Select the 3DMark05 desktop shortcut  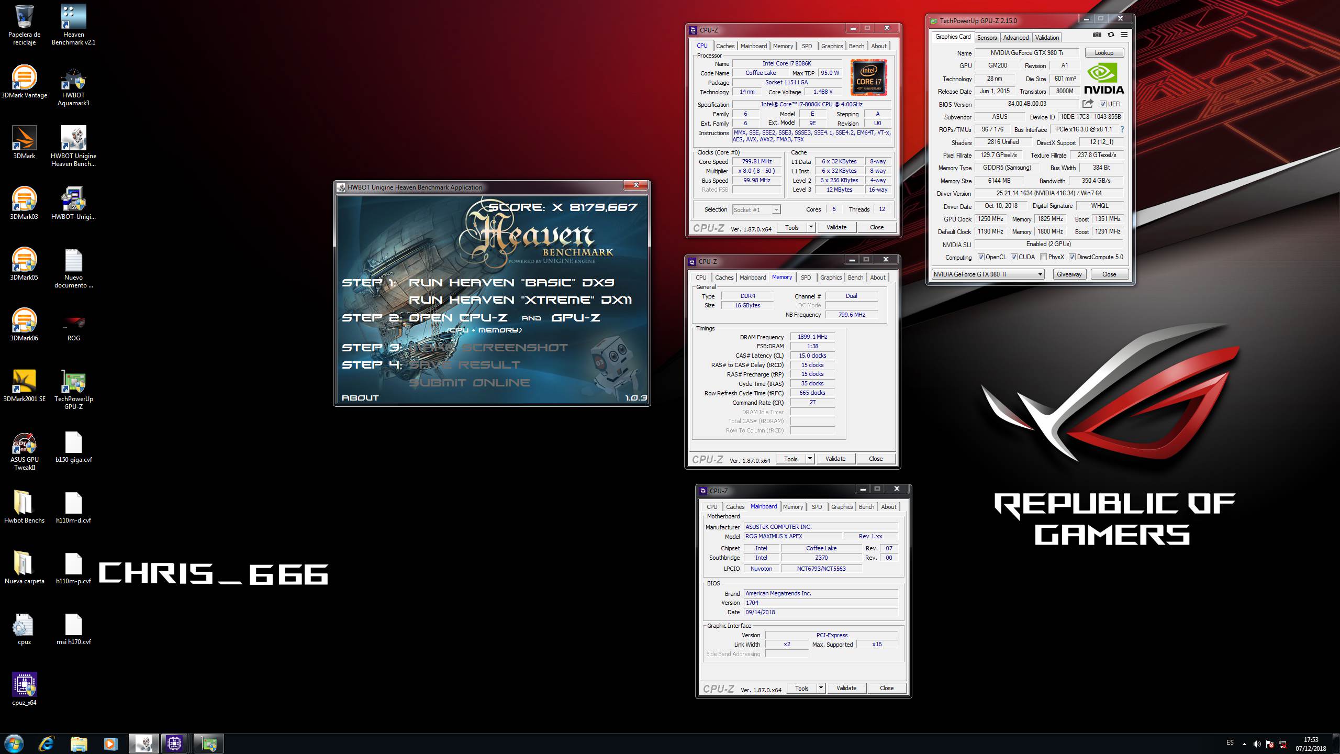click(24, 264)
